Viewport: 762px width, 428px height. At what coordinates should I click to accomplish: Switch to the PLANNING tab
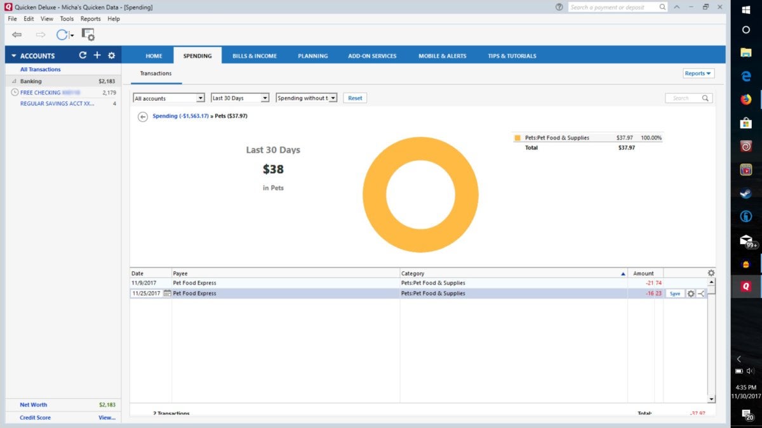pyautogui.click(x=313, y=56)
